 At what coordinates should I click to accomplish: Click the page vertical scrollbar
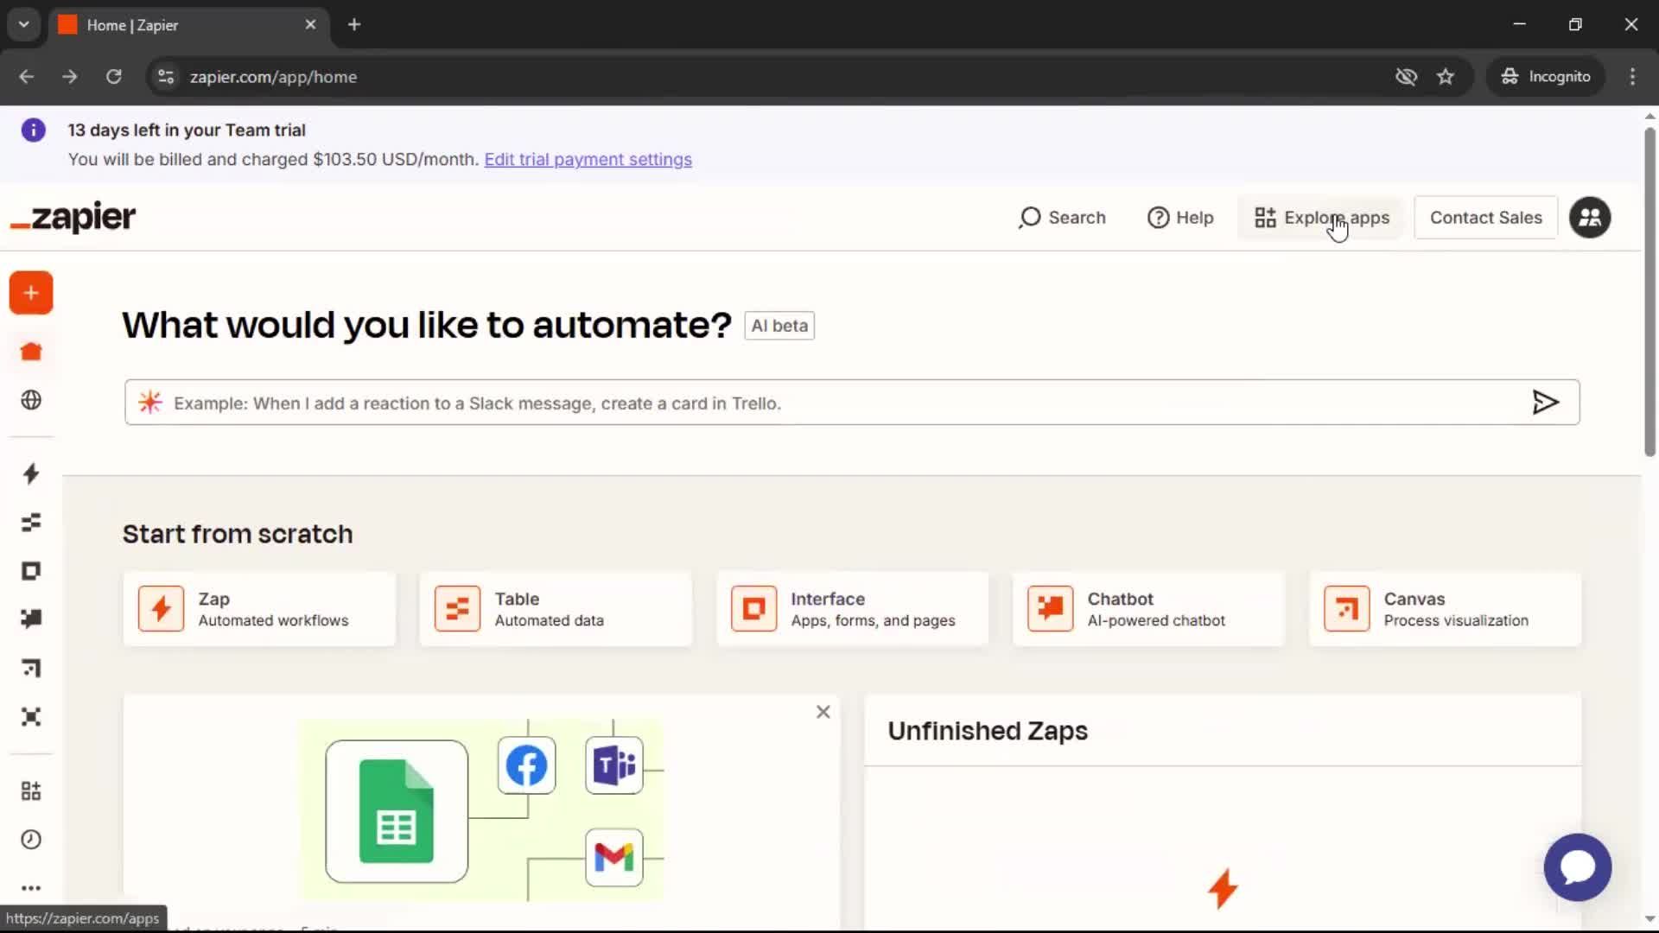1649,292
